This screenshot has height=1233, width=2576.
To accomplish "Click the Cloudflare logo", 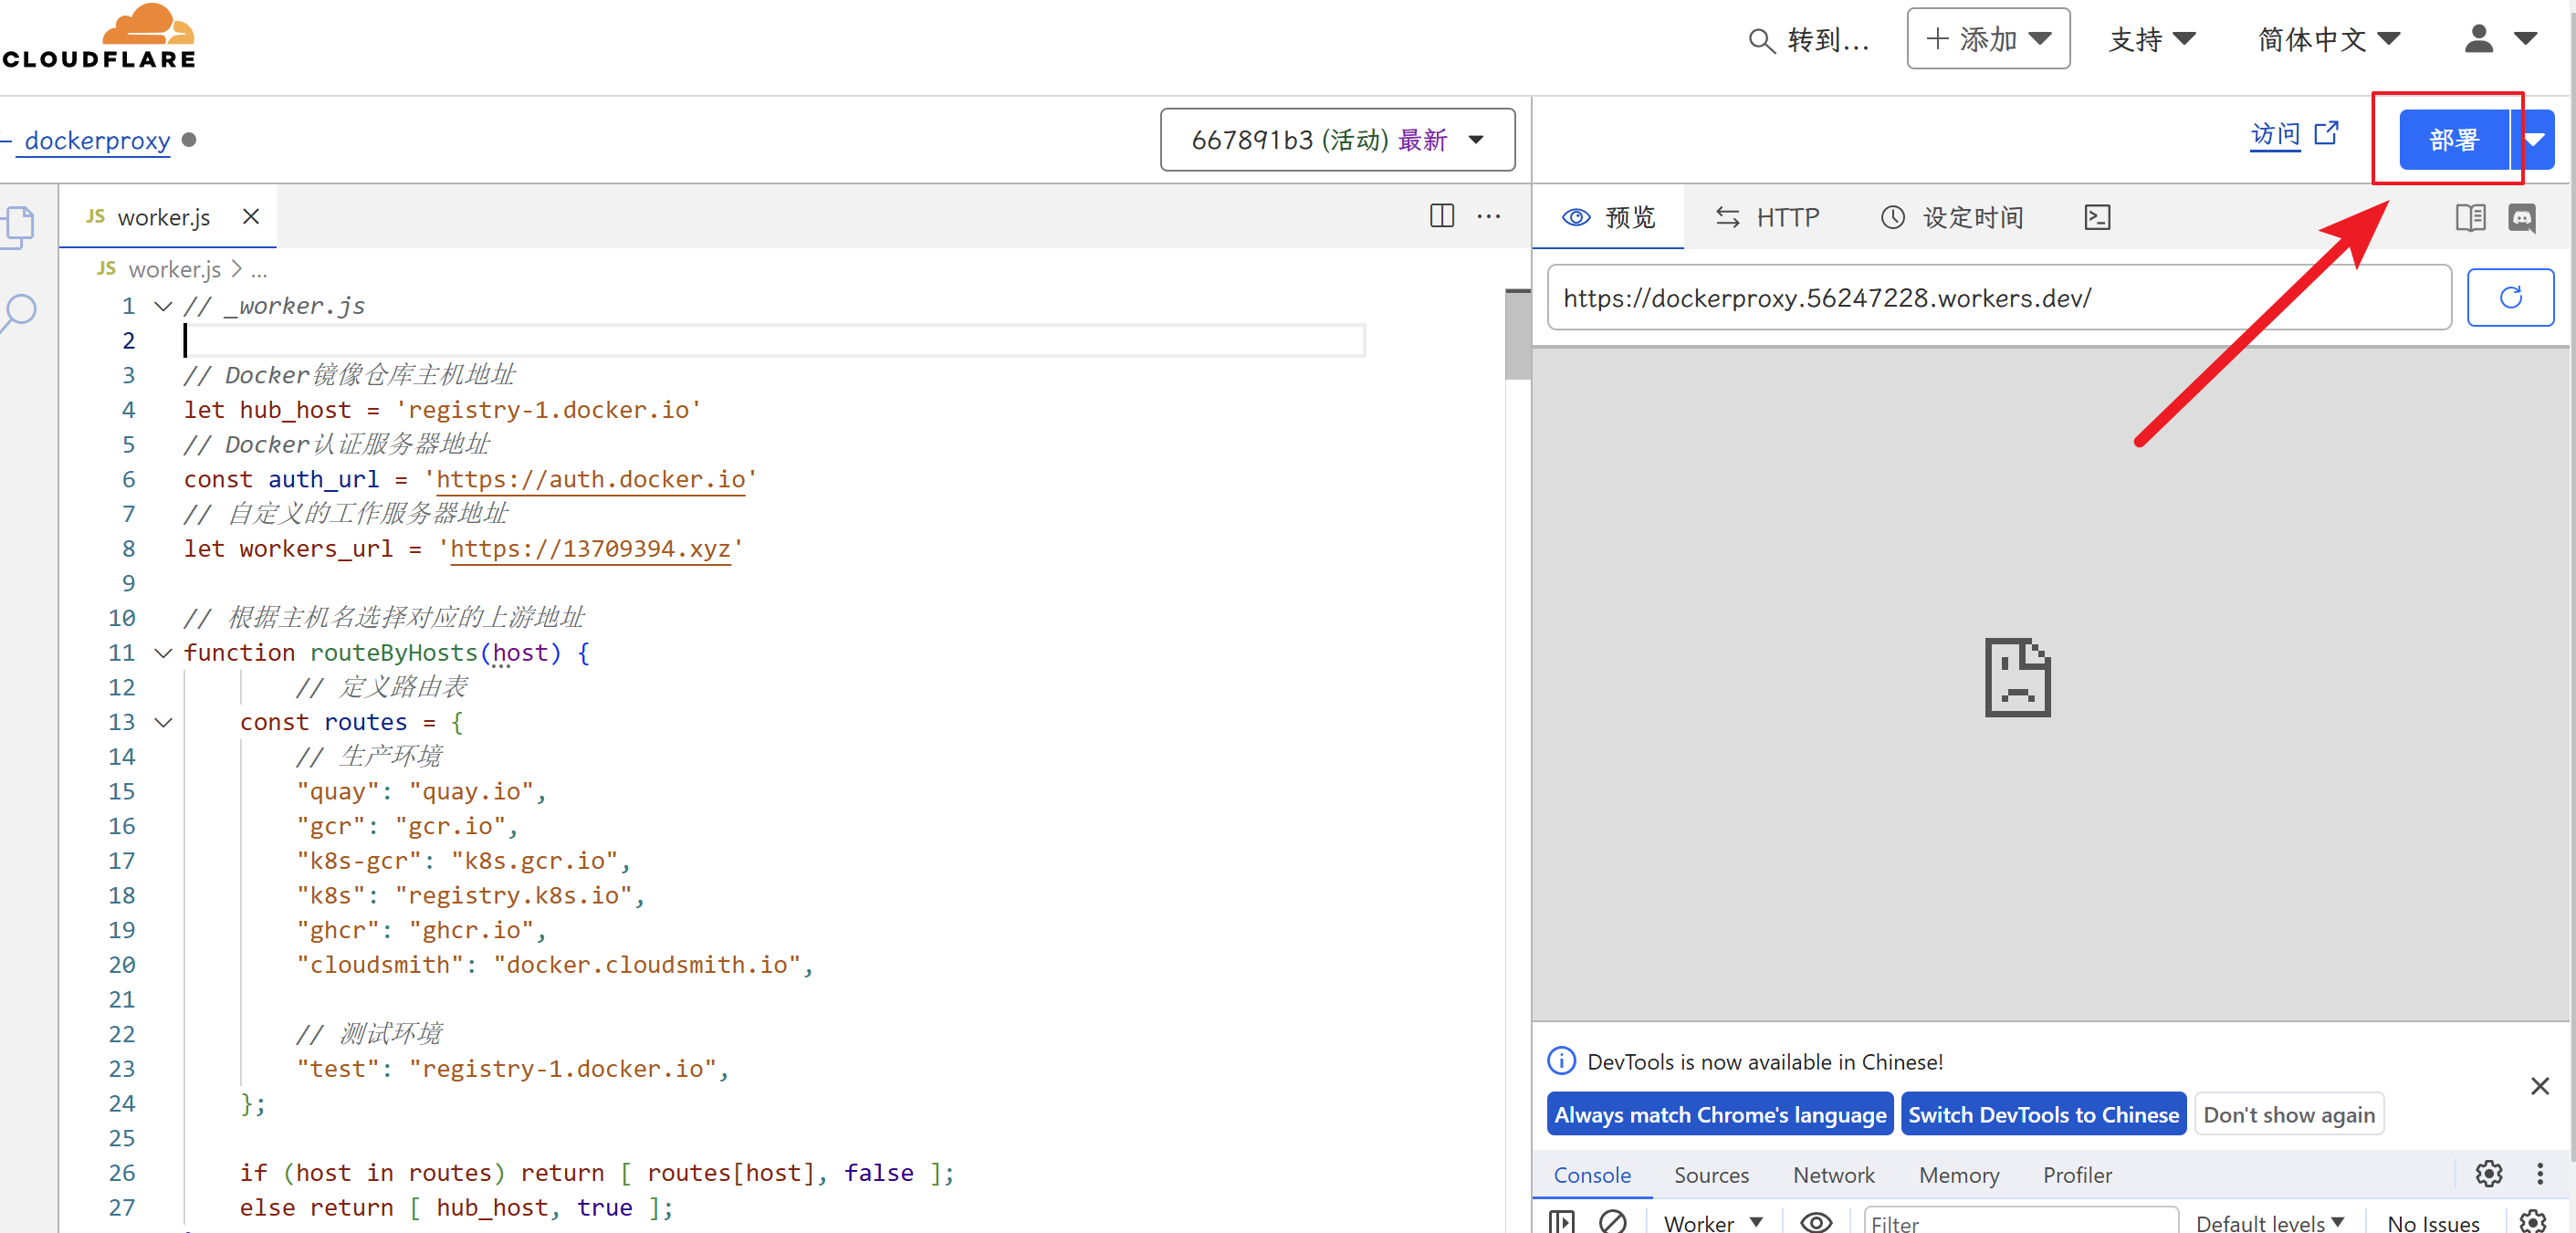I will 98,37.
